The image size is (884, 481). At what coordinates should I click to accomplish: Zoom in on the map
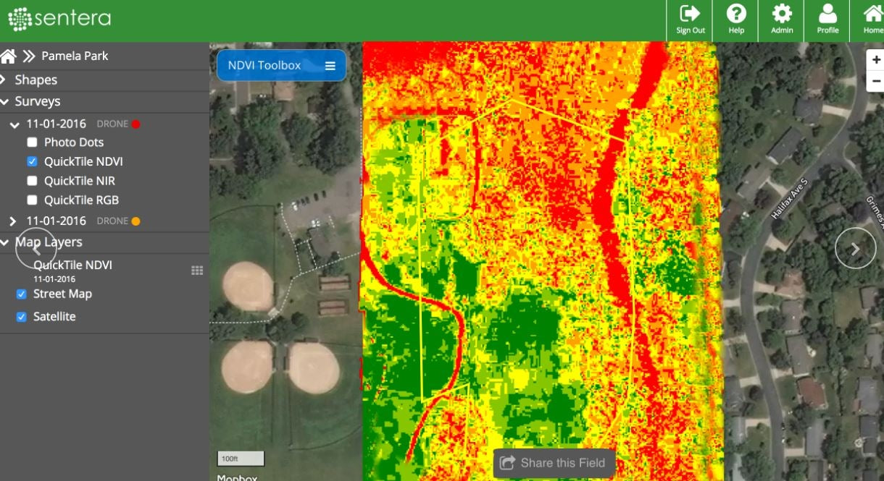click(876, 60)
